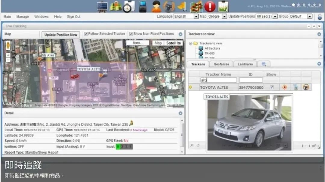Select All trackers in the tree
This screenshot has height=182, width=325.
coord(212,48)
